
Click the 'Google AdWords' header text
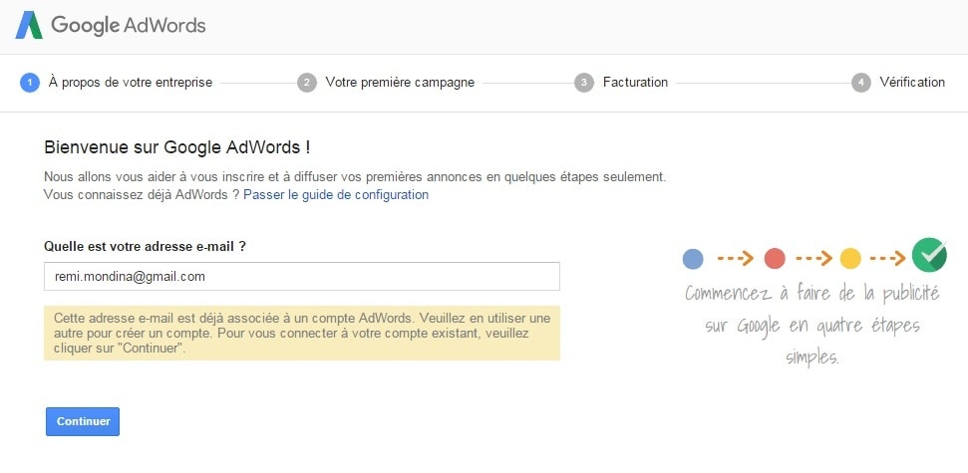129,25
